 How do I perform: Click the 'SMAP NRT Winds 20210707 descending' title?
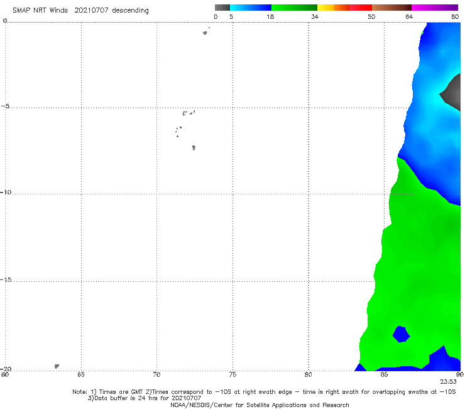click(80, 10)
